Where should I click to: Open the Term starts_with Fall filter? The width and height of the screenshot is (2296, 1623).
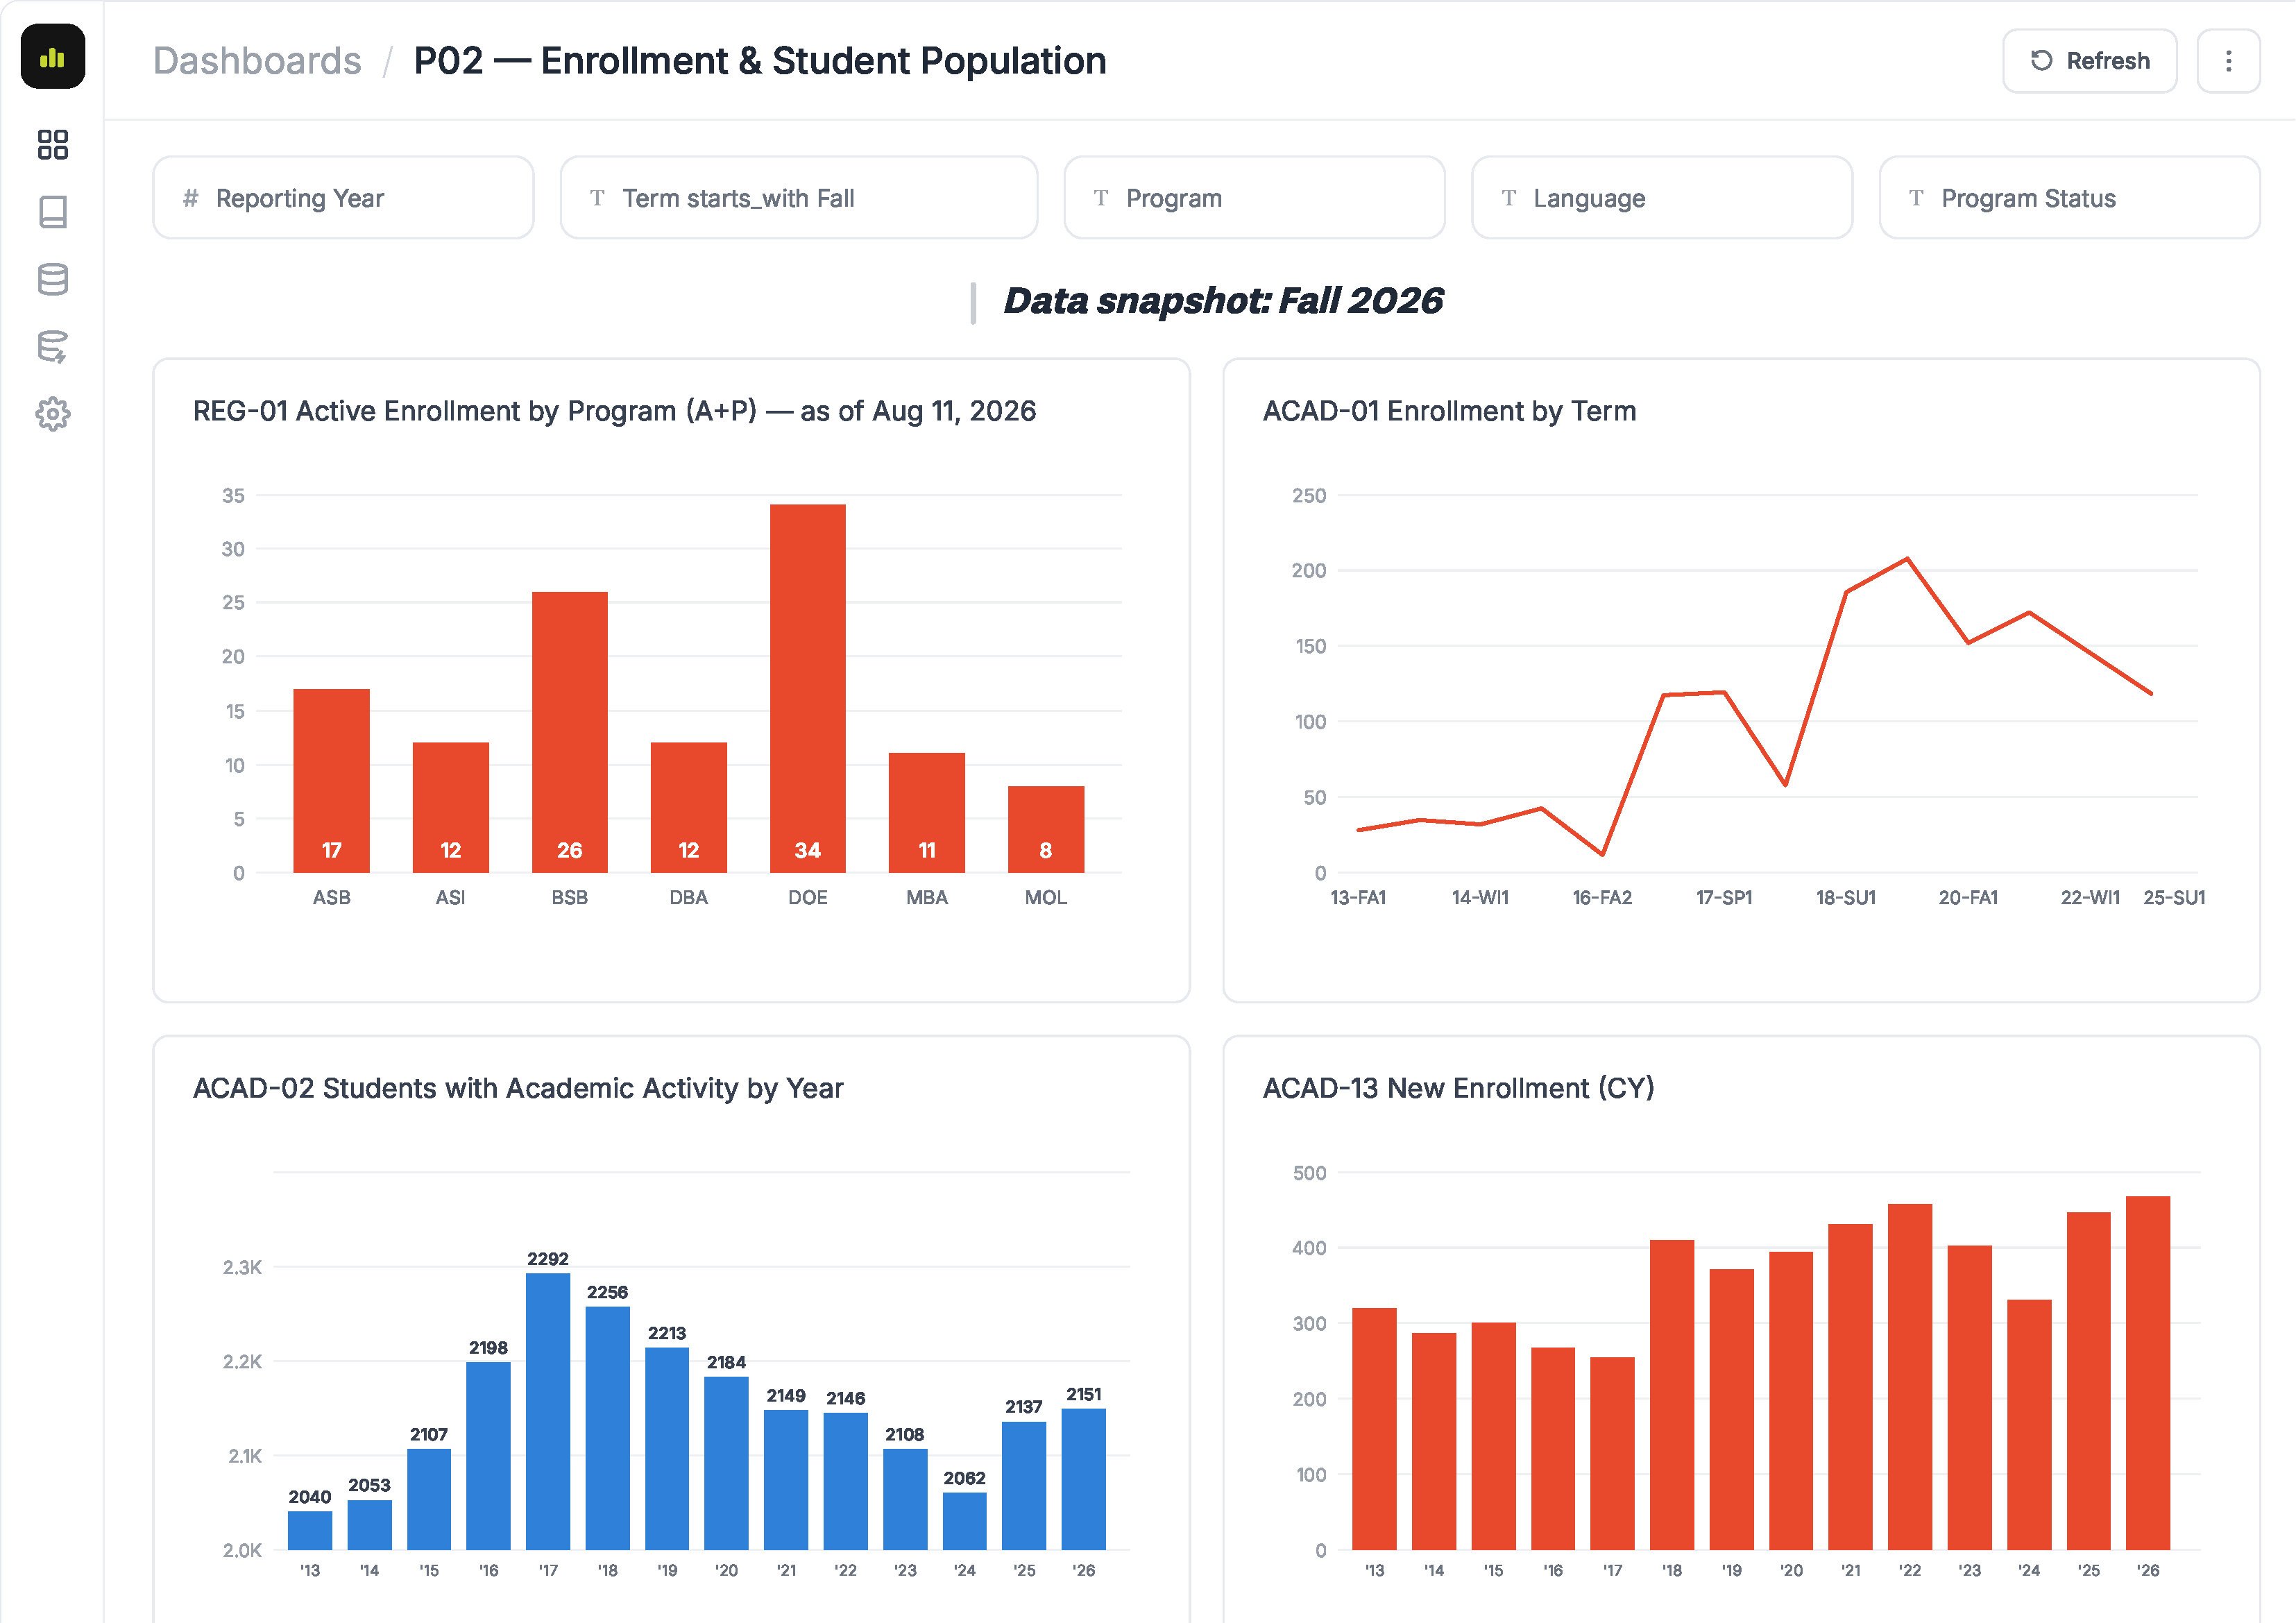[798, 198]
